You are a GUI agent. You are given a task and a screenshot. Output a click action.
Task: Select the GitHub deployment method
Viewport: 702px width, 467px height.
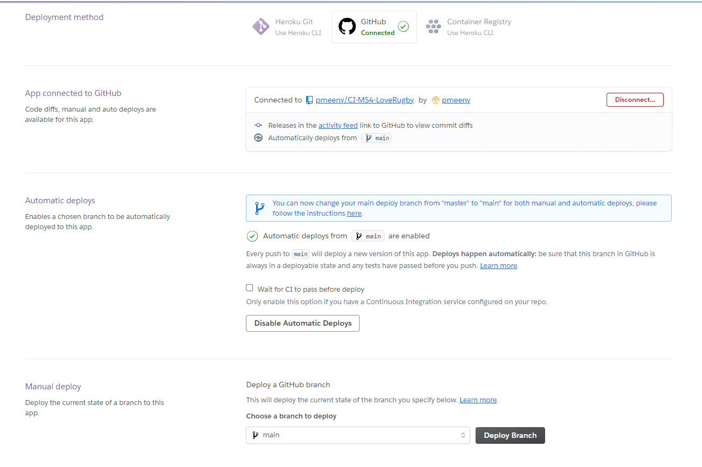click(374, 27)
